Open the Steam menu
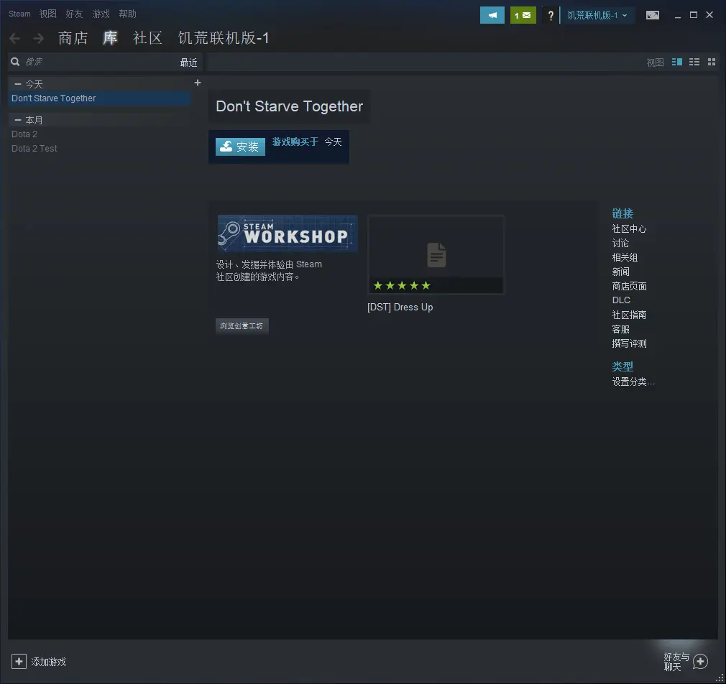726x684 pixels. pyautogui.click(x=19, y=14)
